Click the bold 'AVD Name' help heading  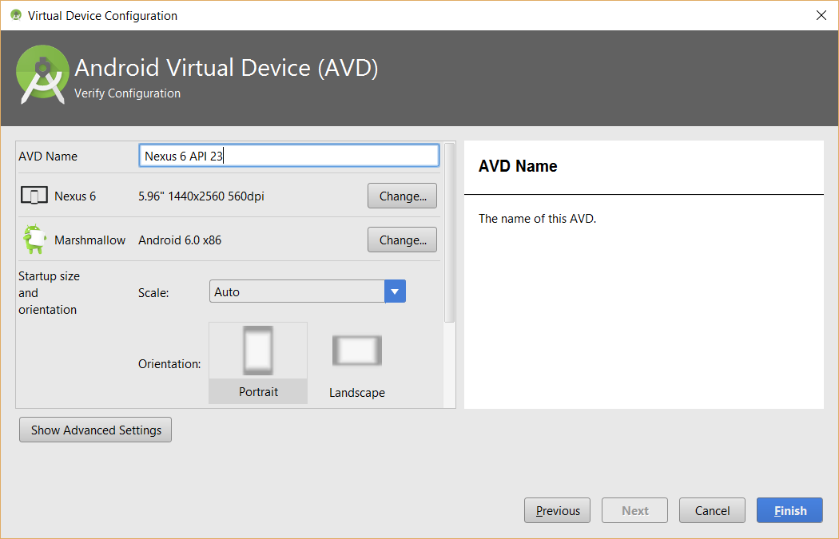518,166
